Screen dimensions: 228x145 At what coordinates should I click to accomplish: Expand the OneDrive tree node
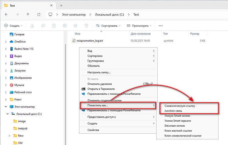[x=6, y=42]
